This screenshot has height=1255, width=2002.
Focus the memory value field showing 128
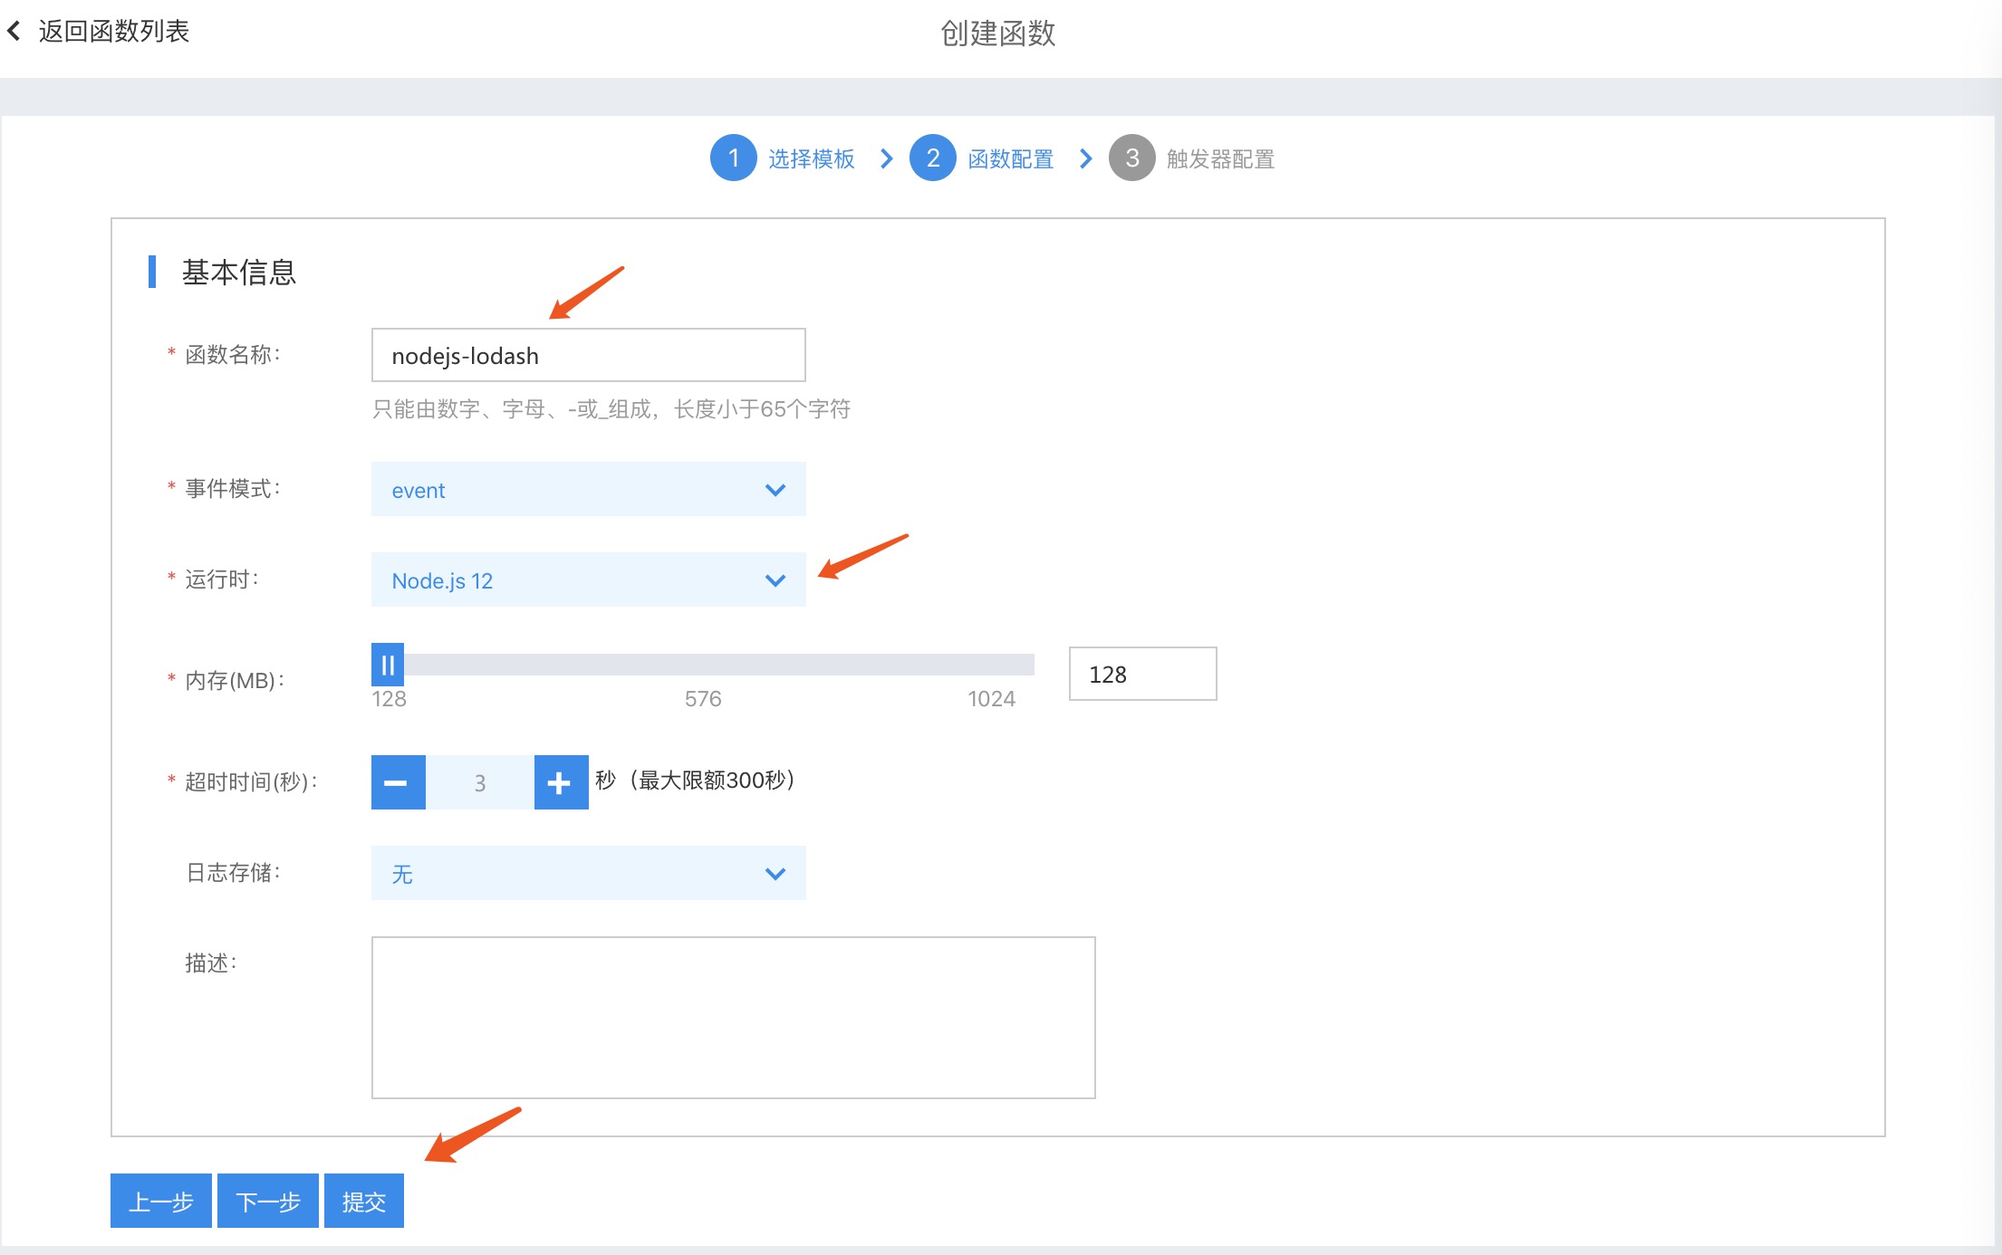(x=1142, y=674)
